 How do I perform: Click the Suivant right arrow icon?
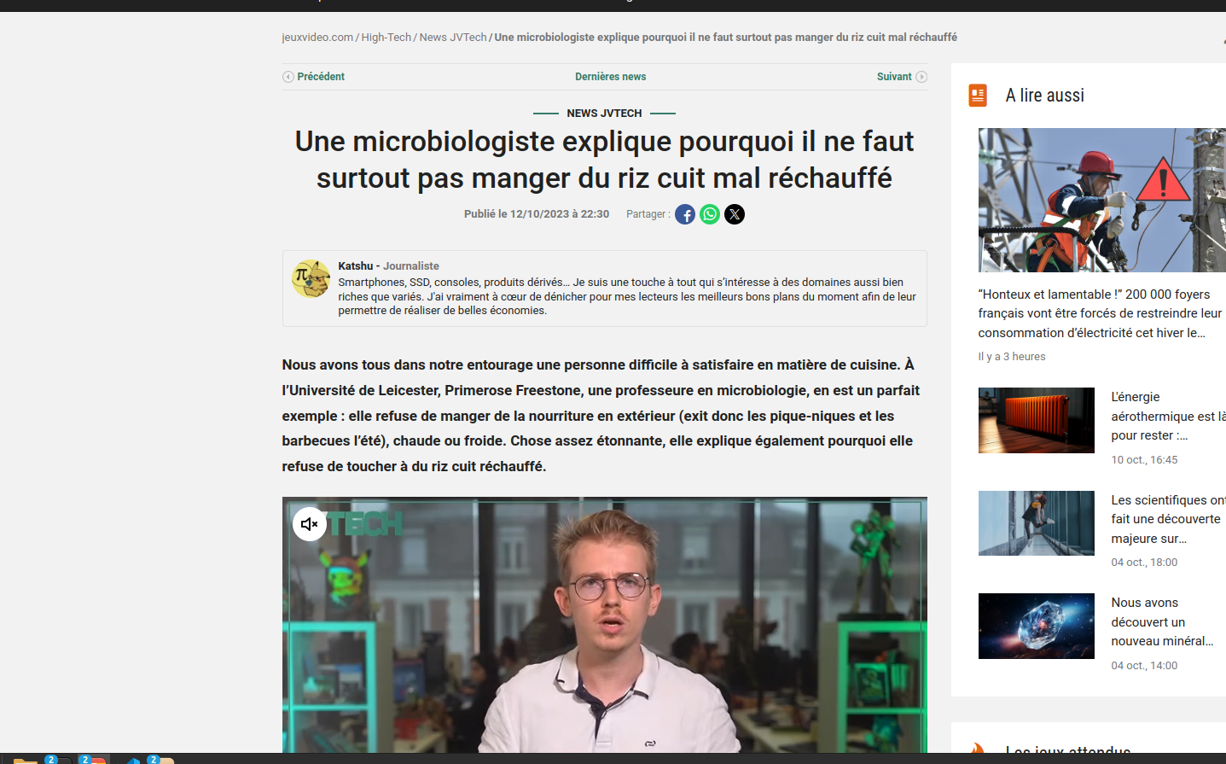pos(921,77)
